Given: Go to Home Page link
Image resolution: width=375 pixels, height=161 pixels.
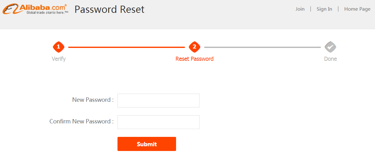Looking at the screenshot, I should 357,9.
